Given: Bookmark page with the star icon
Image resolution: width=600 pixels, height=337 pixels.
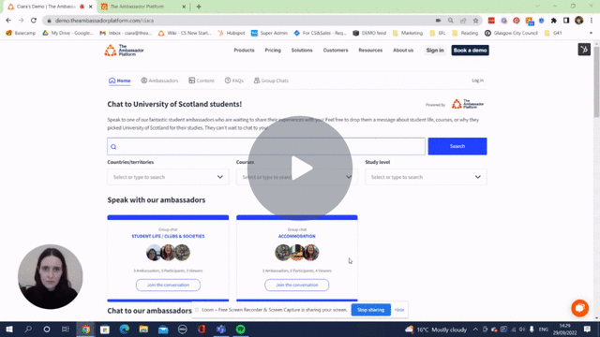Looking at the screenshot, I should point(475,21).
